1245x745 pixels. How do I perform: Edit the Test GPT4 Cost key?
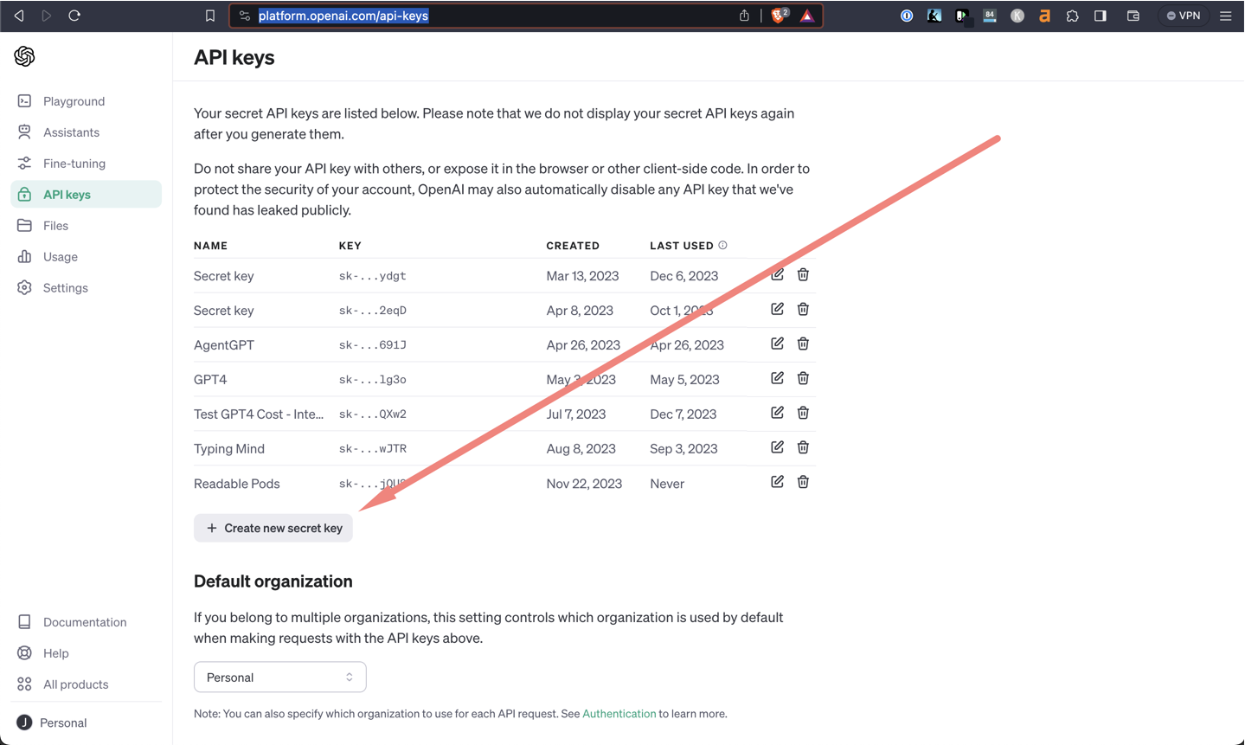(x=777, y=413)
